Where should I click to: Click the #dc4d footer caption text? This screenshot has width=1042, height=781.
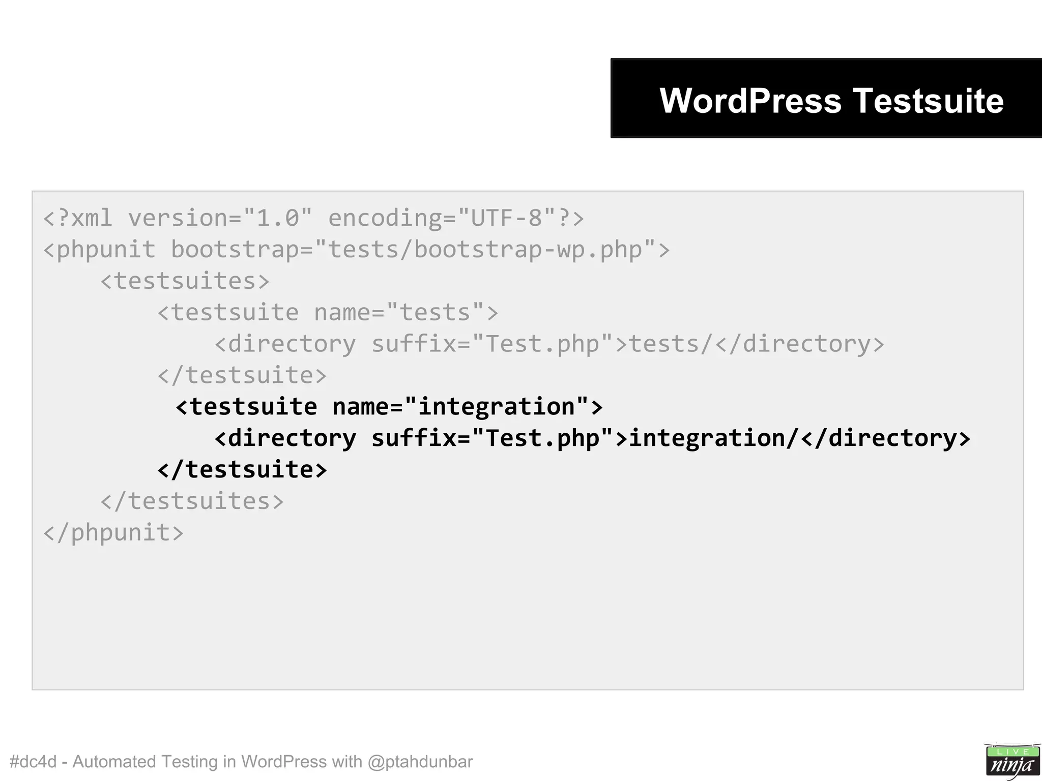241,762
